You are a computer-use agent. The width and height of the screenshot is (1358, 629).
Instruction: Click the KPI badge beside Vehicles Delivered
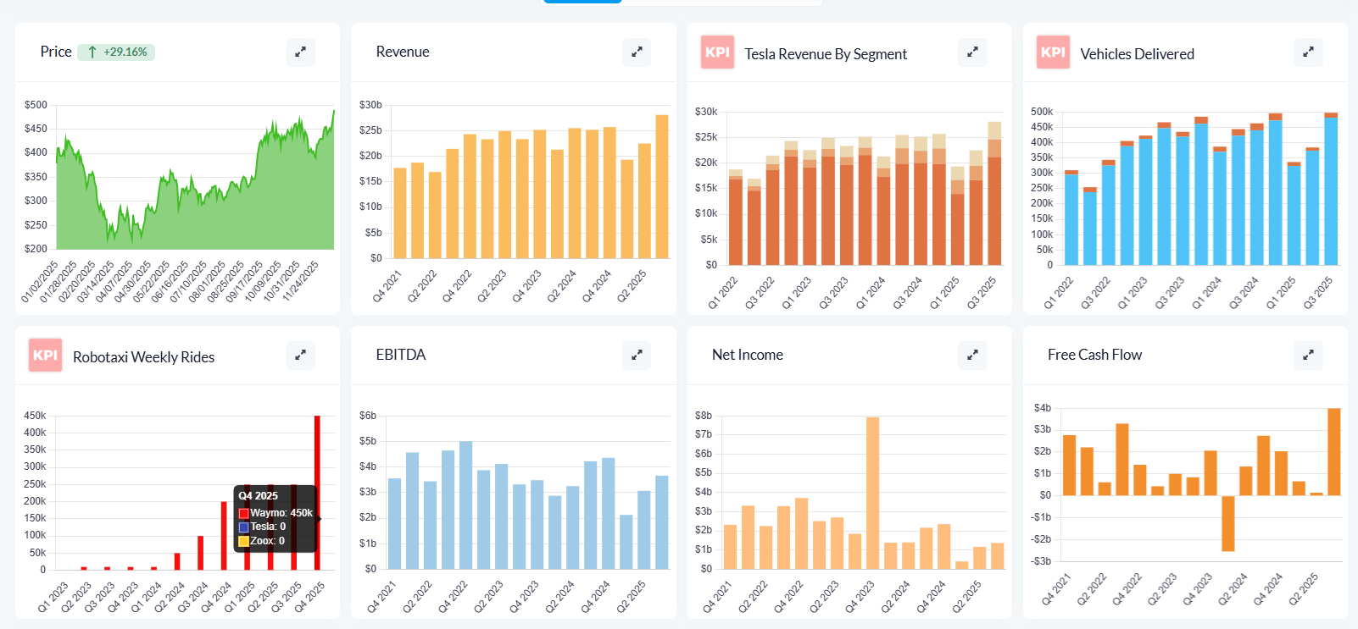(x=1053, y=52)
